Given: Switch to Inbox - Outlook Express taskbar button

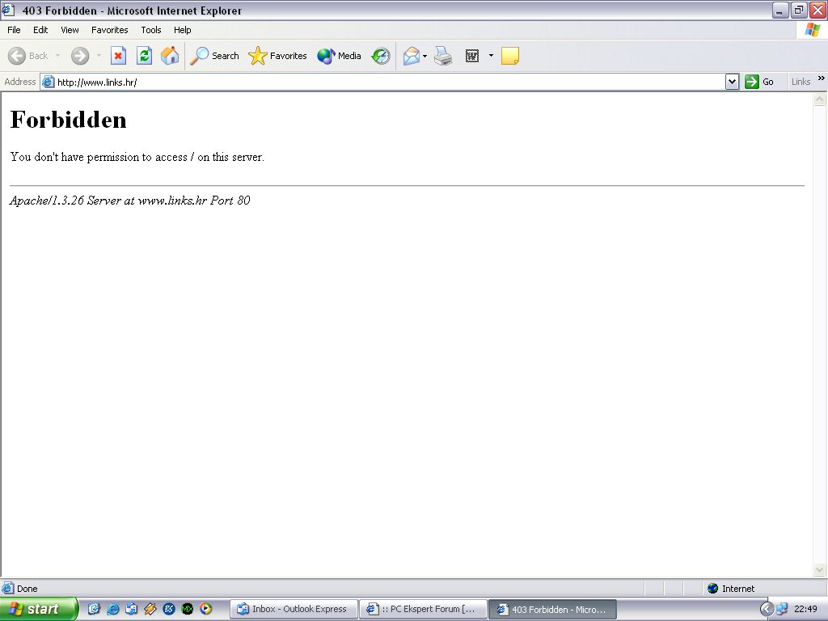Looking at the screenshot, I should tap(294, 609).
